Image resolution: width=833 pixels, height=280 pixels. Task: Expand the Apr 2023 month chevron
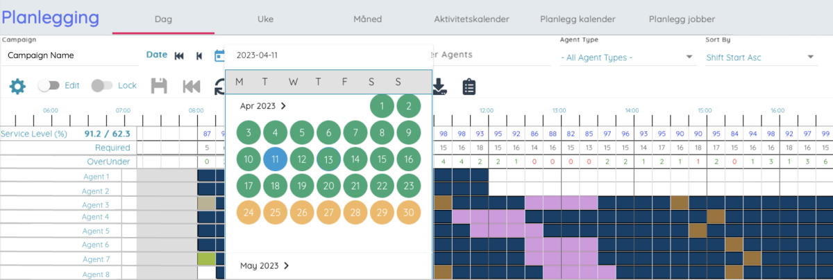tap(283, 106)
